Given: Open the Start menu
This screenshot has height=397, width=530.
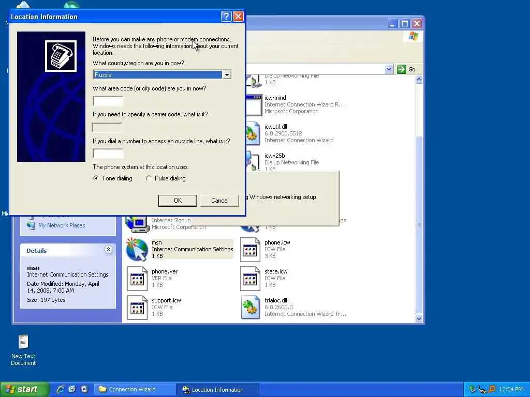Looking at the screenshot, I should (24, 389).
